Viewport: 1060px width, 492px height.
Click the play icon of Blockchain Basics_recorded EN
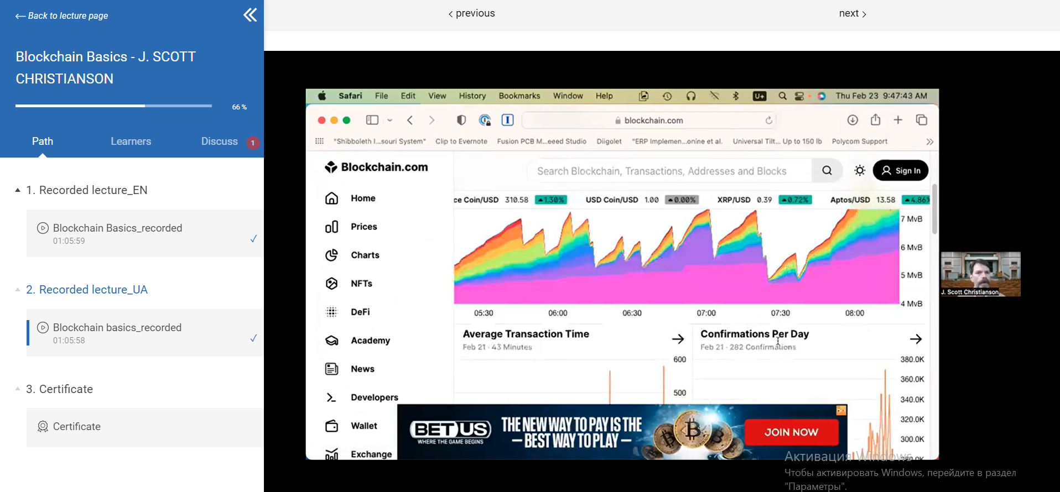[x=43, y=228]
